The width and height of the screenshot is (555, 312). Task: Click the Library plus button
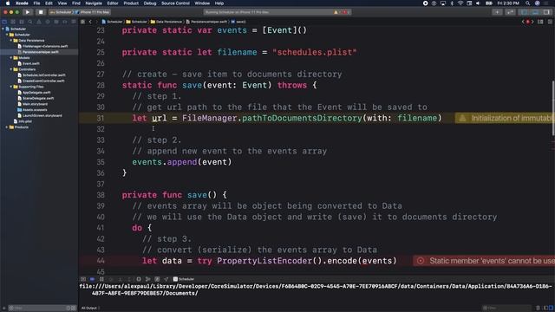(x=497, y=12)
